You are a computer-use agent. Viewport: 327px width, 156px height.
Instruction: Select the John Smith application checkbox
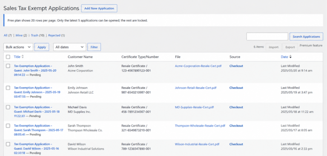coord(8,66)
